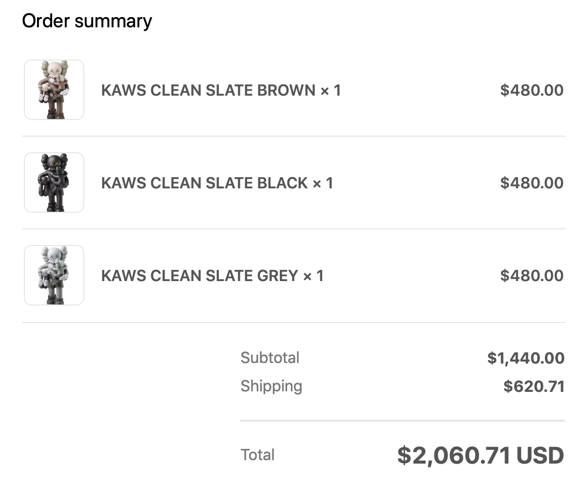Click the × 1 quantity on black item
The width and height of the screenshot is (582, 488).
coord(323,183)
